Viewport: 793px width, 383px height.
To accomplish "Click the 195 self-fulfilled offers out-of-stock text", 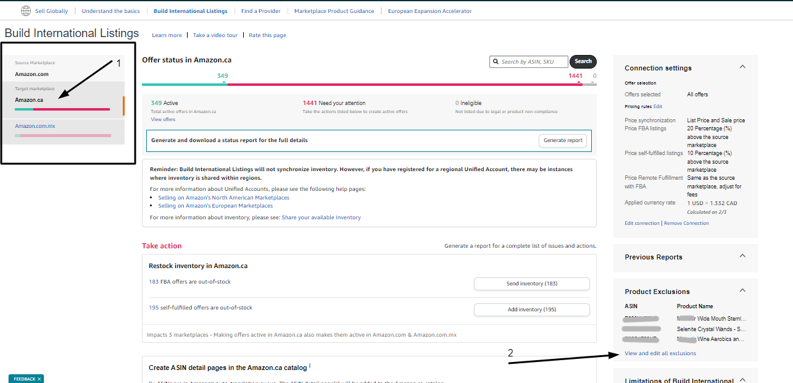I will tap(201, 308).
